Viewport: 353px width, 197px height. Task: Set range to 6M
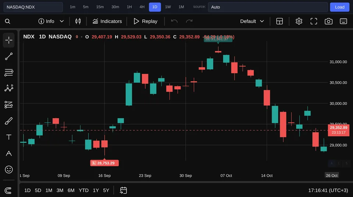click(71, 190)
